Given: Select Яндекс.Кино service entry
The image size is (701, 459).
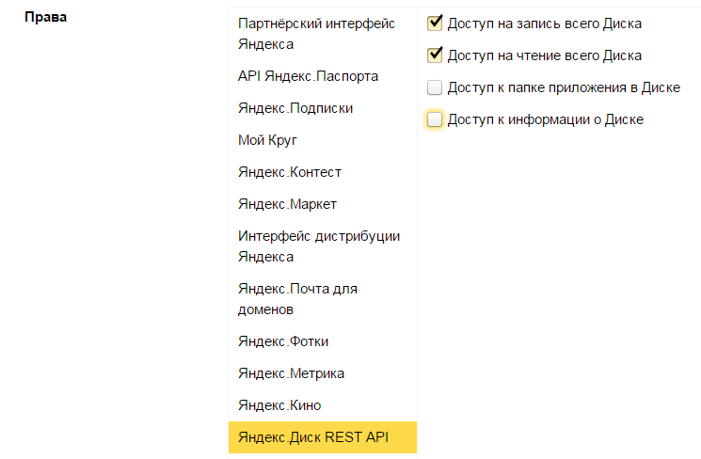Looking at the screenshot, I should (x=279, y=405).
